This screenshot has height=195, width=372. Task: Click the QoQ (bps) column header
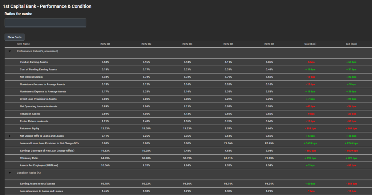[x=310, y=44]
